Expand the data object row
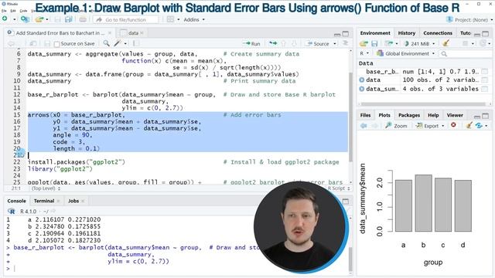Viewport: 495px width, 278px height. (x=362, y=80)
